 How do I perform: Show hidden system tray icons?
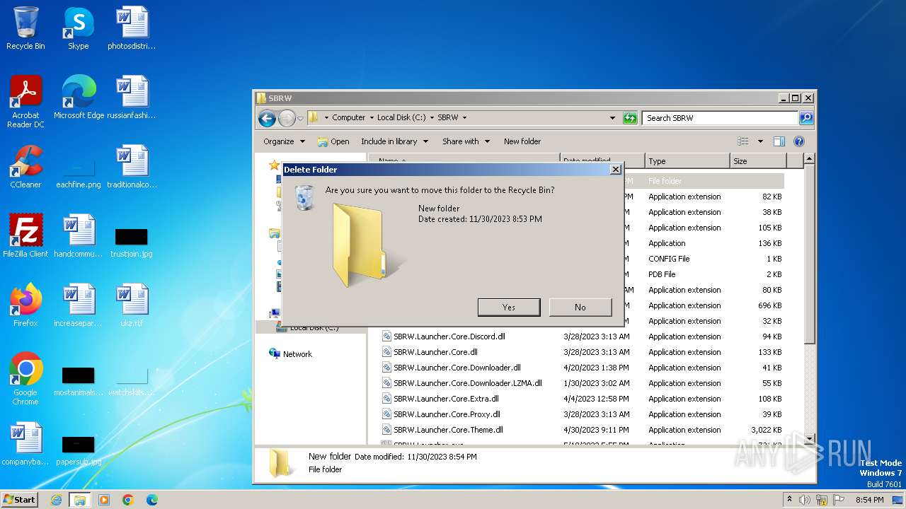pos(789,500)
